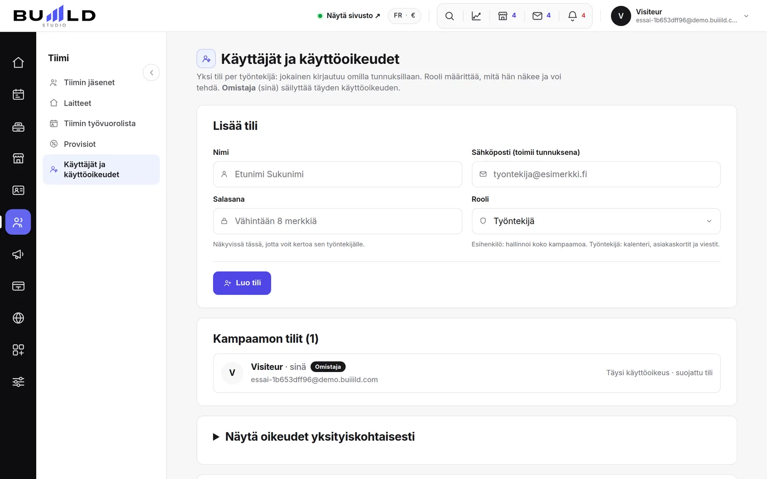Image resolution: width=767 pixels, height=479 pixels.
Task: Click the FR · € language currency selector
Action: point(404,16)
